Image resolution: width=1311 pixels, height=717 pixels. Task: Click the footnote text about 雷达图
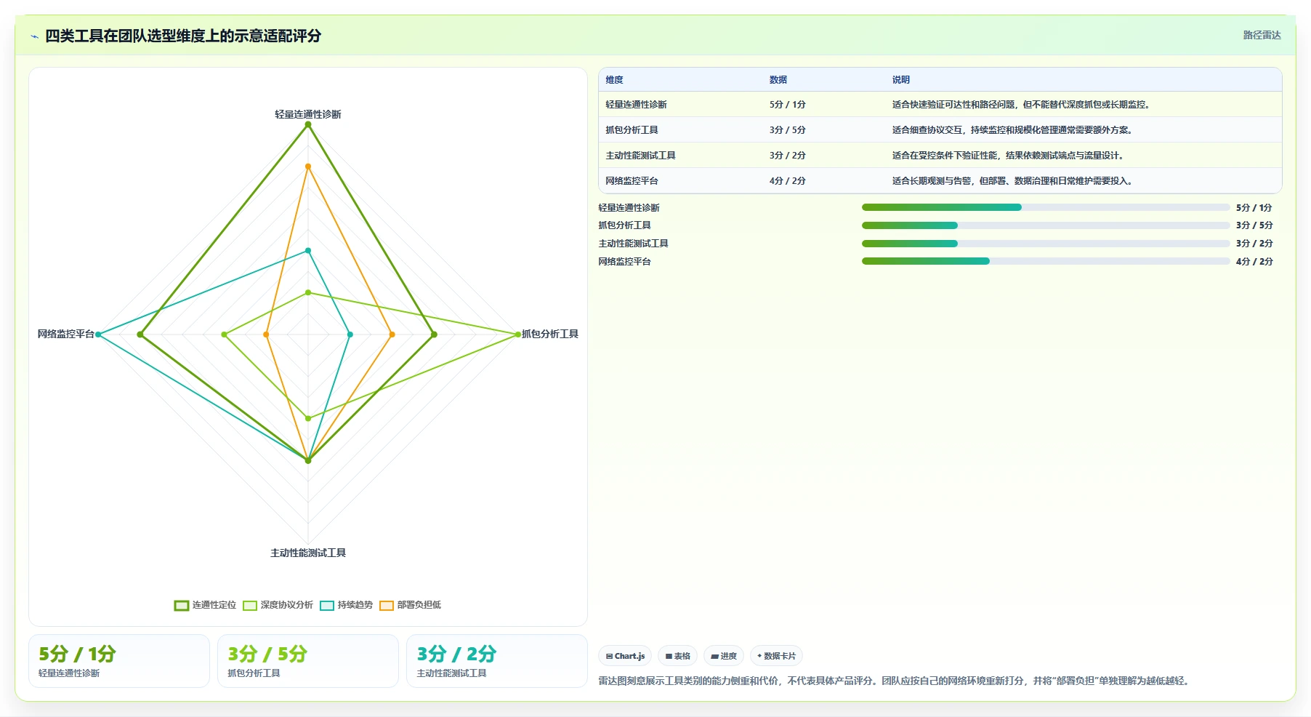pyautogui.click(x=895, y=681)
